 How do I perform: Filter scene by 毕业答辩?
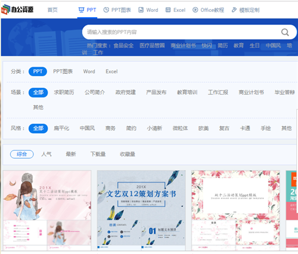click(x=284, y=92)
